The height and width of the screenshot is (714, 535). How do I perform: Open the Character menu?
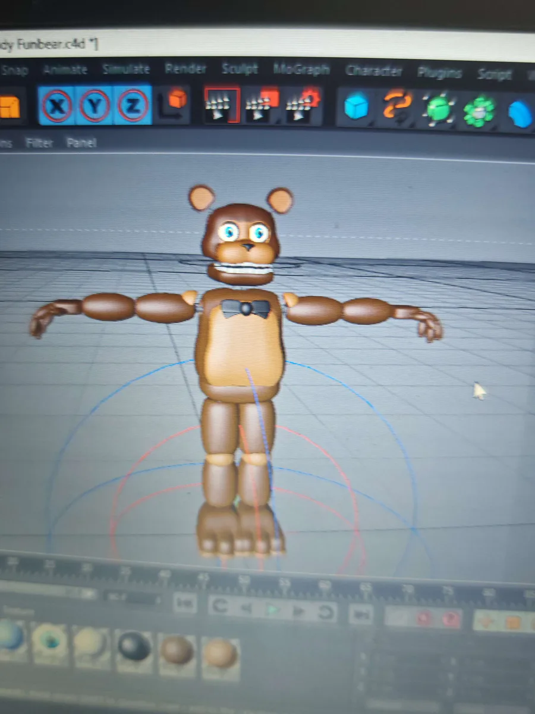click(x=374, y=71)
